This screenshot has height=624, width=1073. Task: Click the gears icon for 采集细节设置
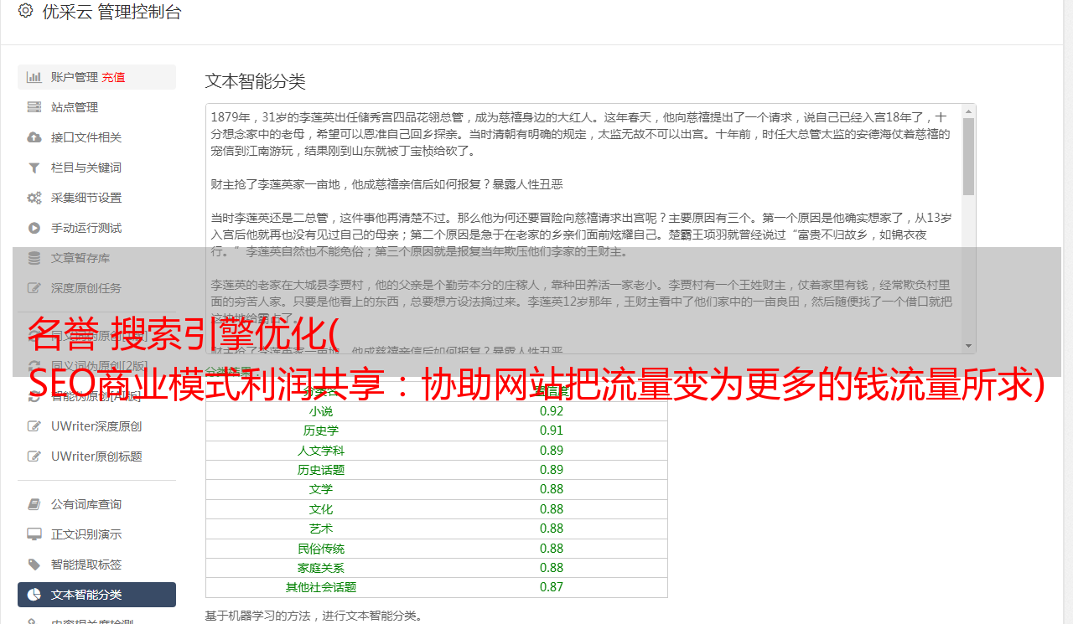(x=34, y=198)
